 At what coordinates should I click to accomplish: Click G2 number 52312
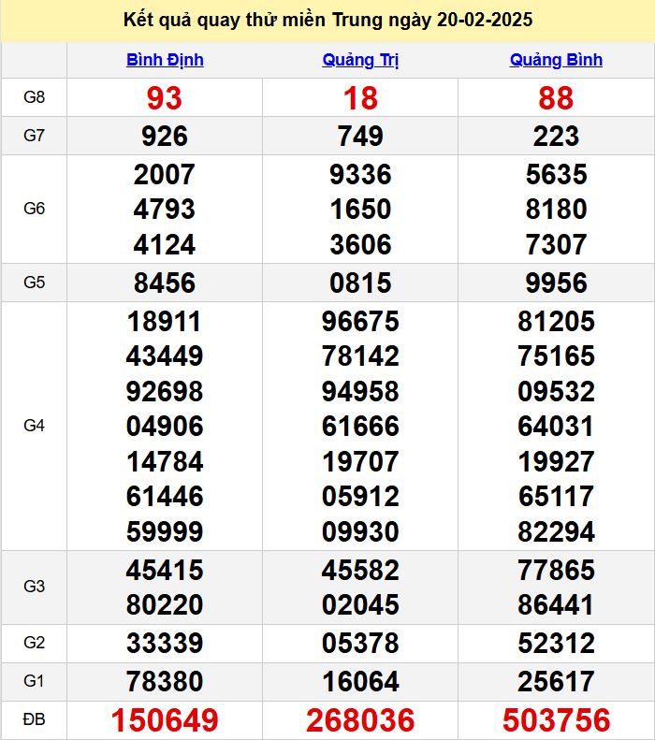556,644
